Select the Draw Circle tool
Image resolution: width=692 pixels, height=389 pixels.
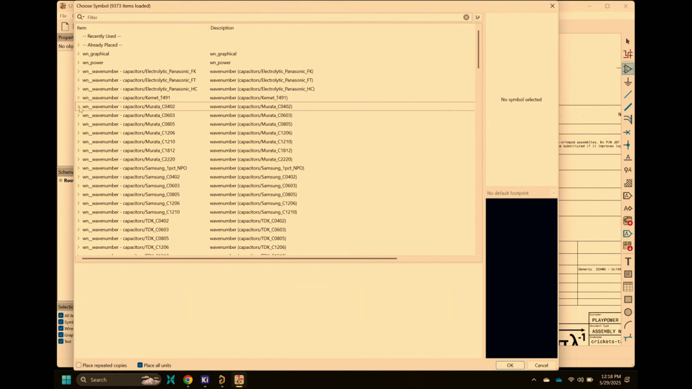click(x=627, y=312)
